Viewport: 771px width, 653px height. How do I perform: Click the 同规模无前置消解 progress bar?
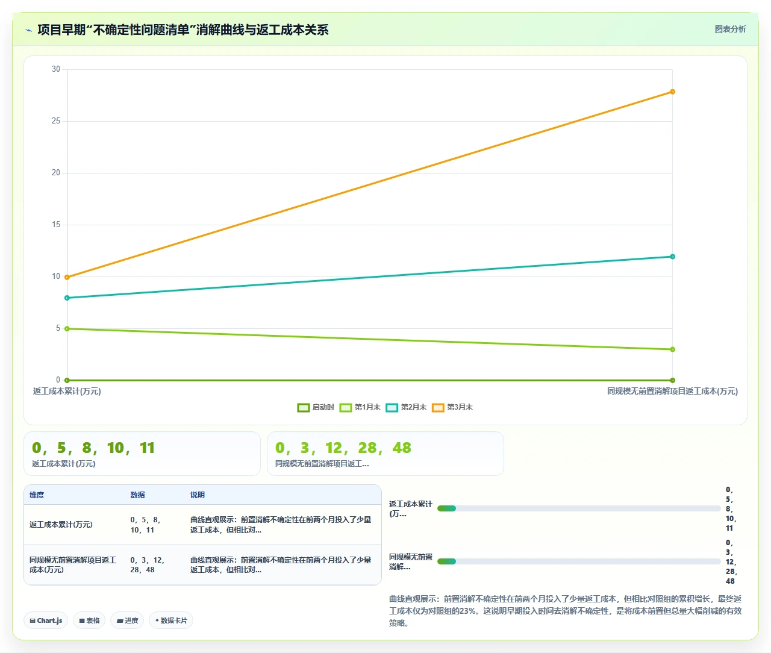click(x=579, y=561)
